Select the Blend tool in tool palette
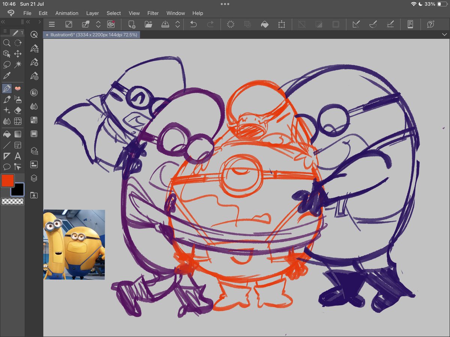This screenshot has height=337, width=450. coord(6,121)
